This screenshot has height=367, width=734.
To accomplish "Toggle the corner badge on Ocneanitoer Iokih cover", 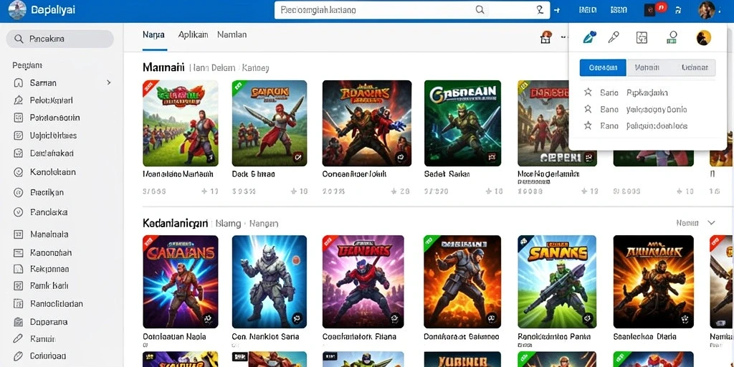I will pos(399,157).
